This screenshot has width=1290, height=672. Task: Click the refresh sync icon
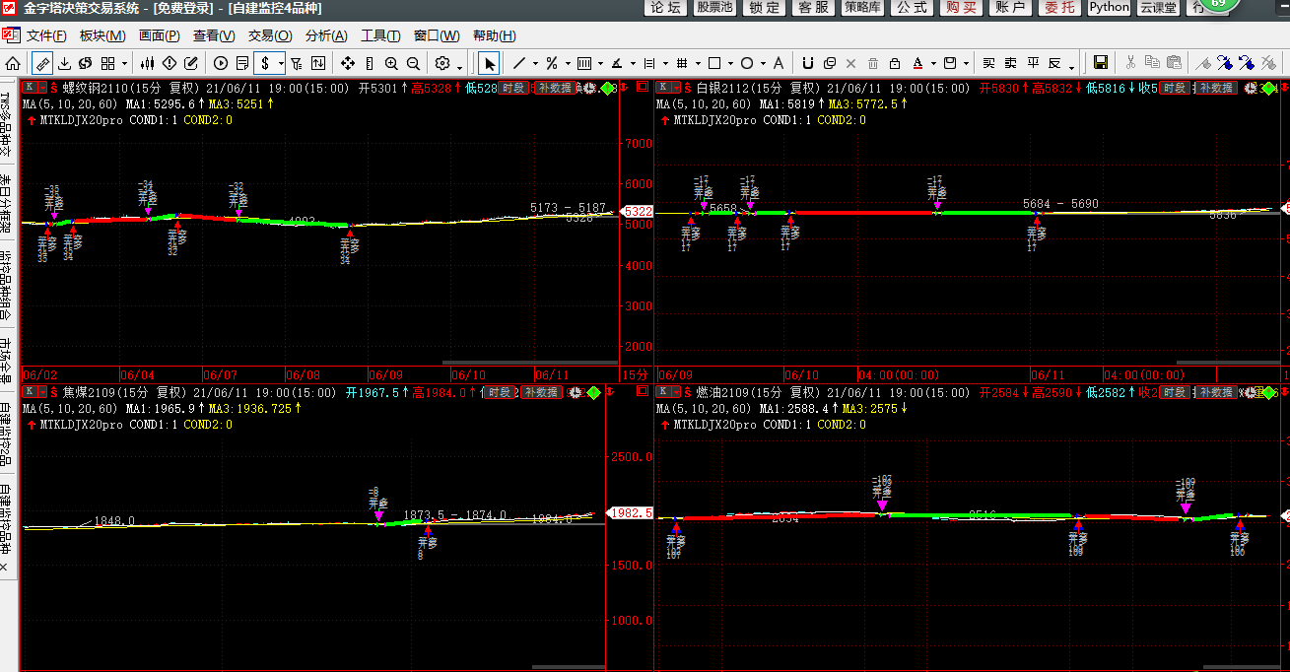click(86, 63)
